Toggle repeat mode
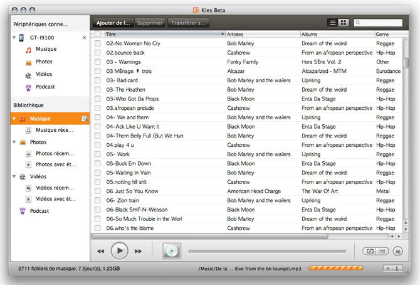The height and width of the screenshot is (285, 420). (x=370, y=251)
